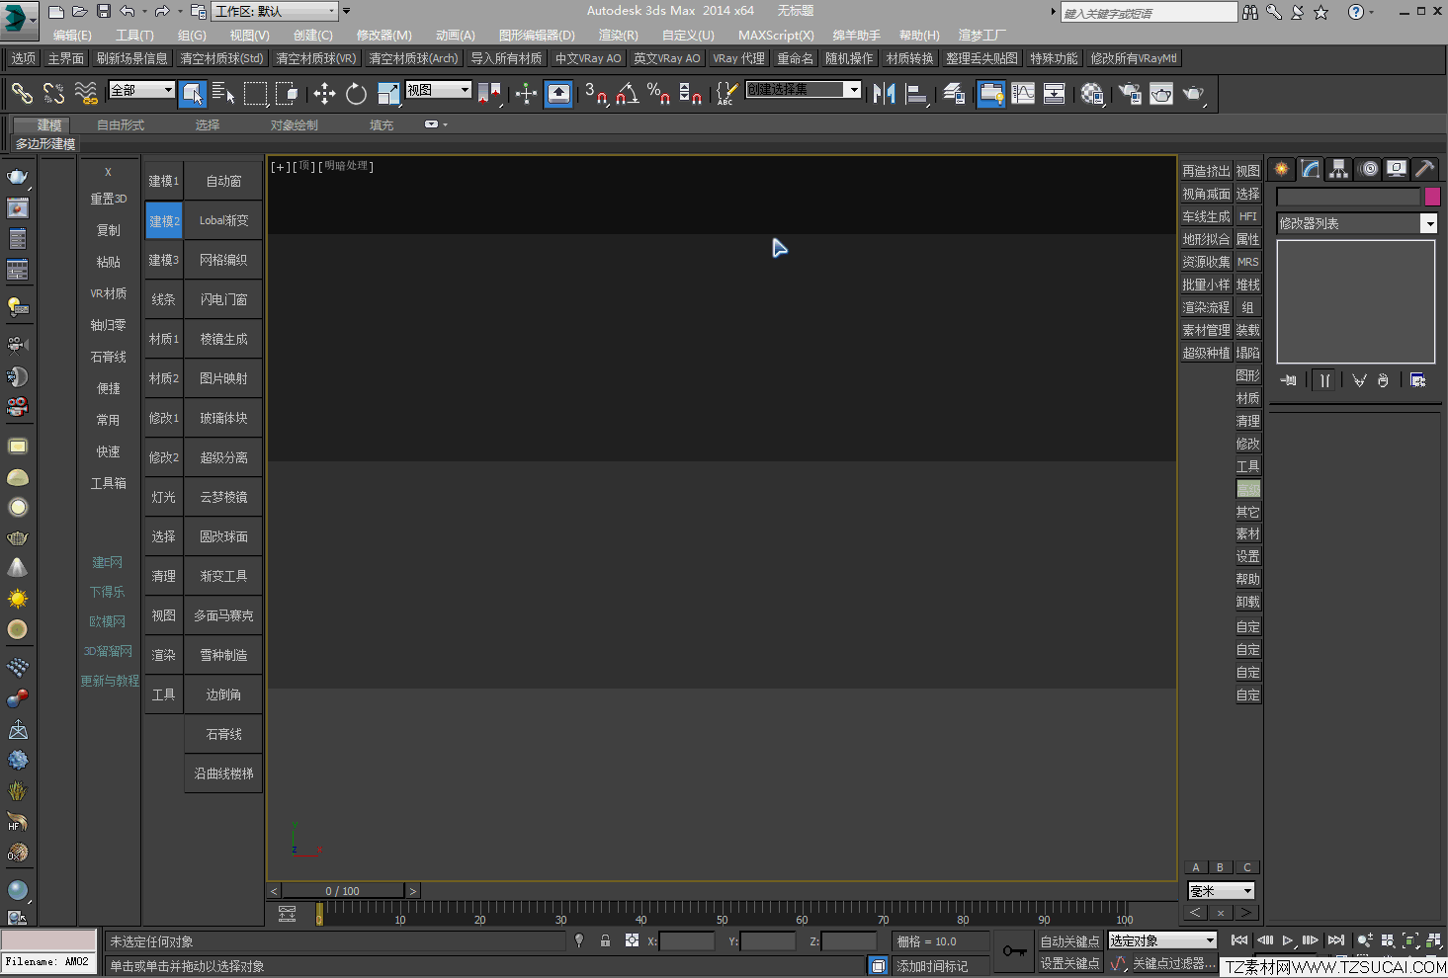Play the animation with the play button
This screenshot has width=1448, height=978.
point(1287,941)
